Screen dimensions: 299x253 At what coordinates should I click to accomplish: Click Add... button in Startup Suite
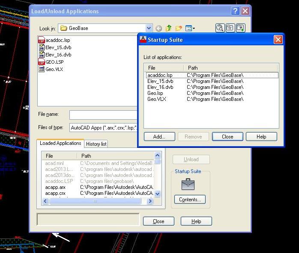click(159, 137)
